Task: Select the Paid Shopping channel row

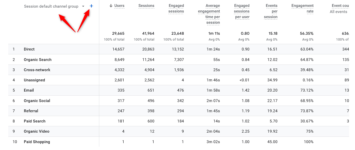Action: pyautogui.click(x=36, y=142)
